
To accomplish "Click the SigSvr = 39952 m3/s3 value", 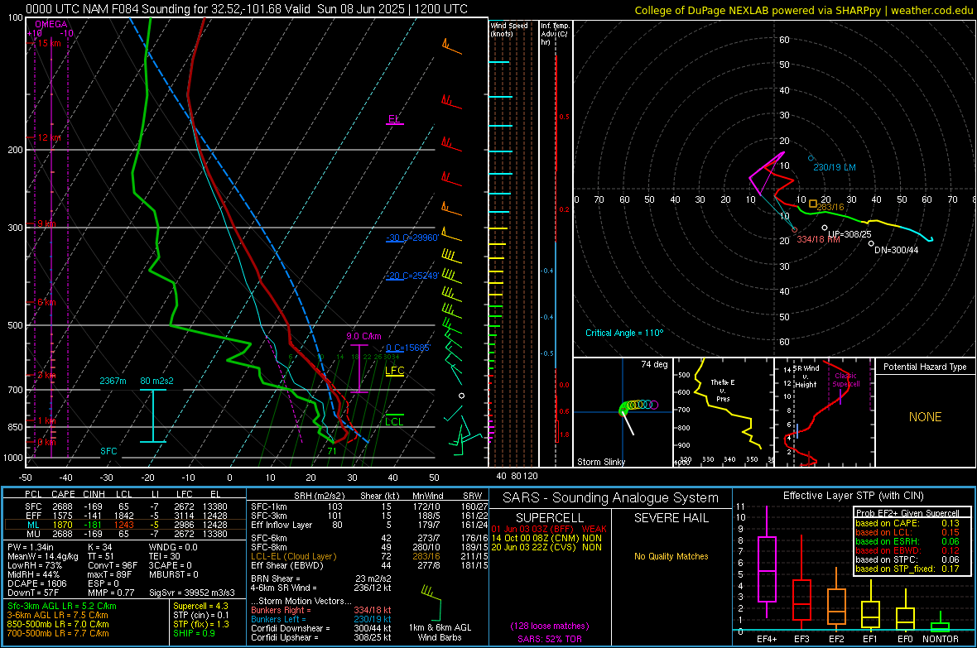I will pos(192,593).
